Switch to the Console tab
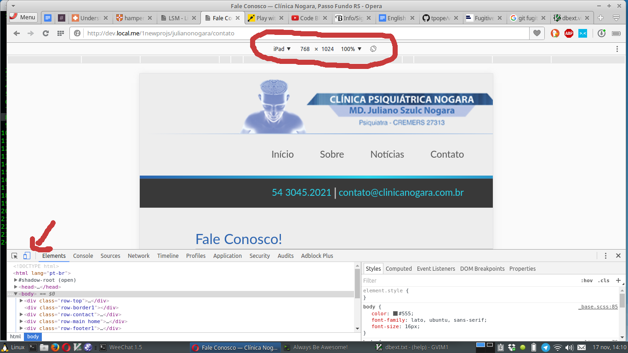This screenshot has width=628, height=353. (x=83, y=256)
